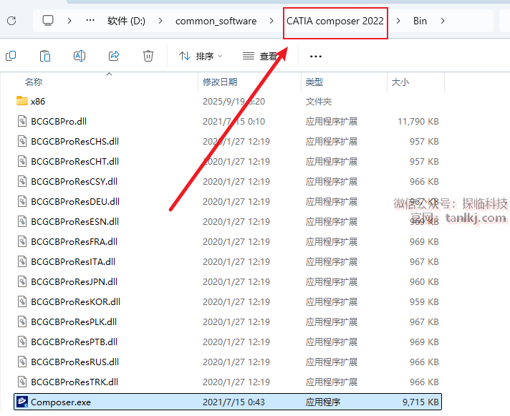Click the 9,715 KB size cell
This screenshot has width=510, height=416.
tap(420, 402)
